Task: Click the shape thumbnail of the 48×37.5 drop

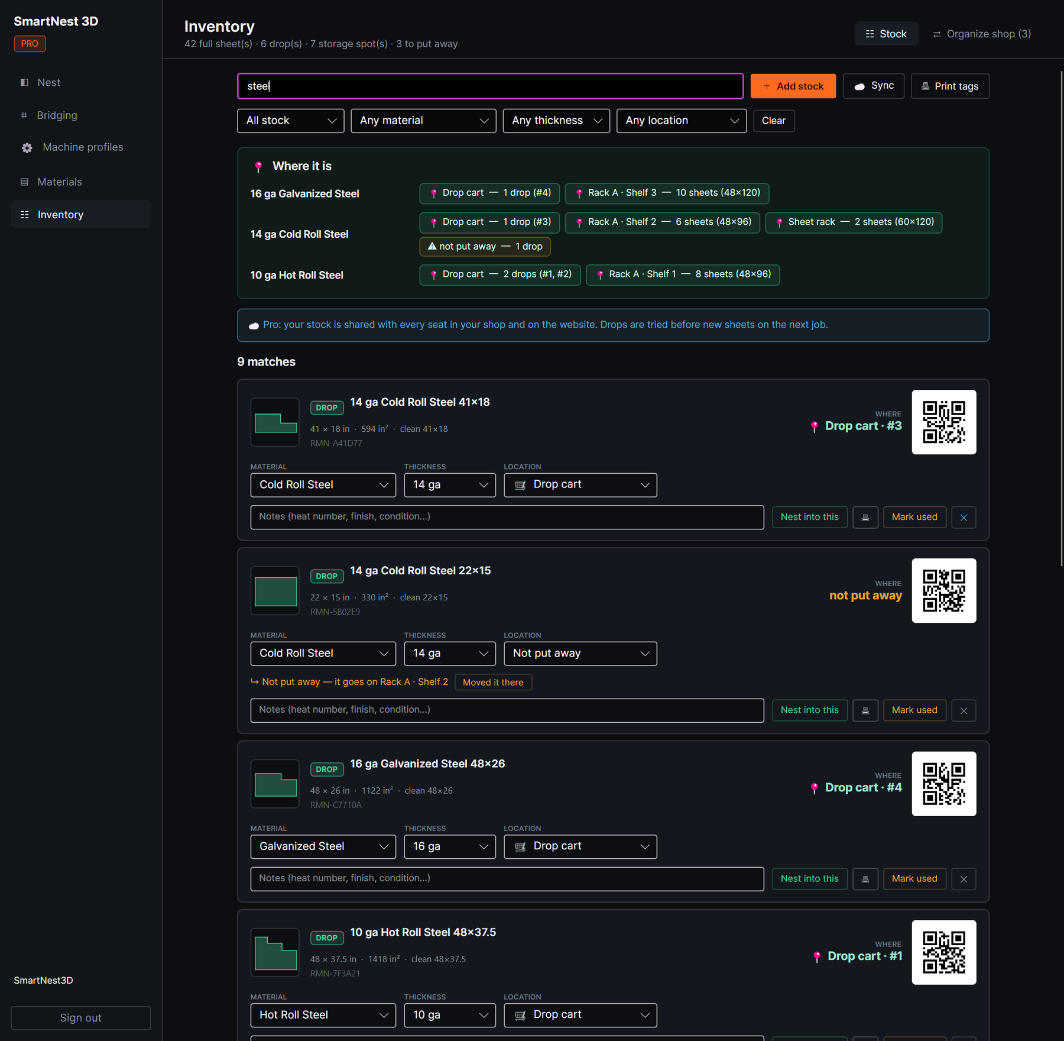Action: tap(275, 952)
